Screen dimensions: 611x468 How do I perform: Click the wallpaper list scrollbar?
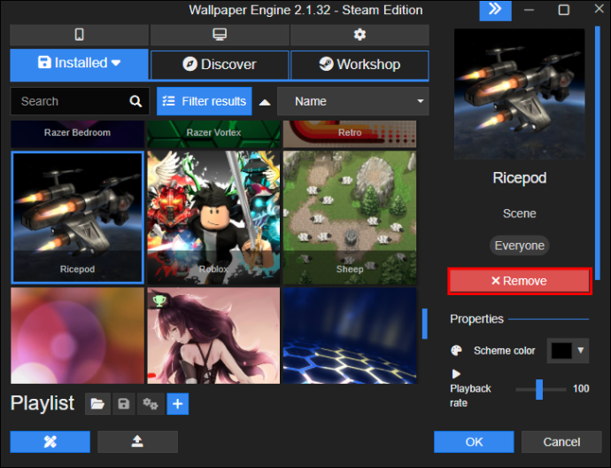pos(425,324)
